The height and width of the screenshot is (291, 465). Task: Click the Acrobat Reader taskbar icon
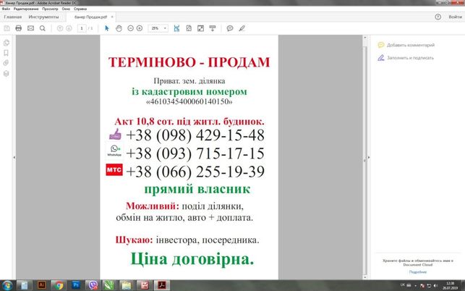click(162, 285)
